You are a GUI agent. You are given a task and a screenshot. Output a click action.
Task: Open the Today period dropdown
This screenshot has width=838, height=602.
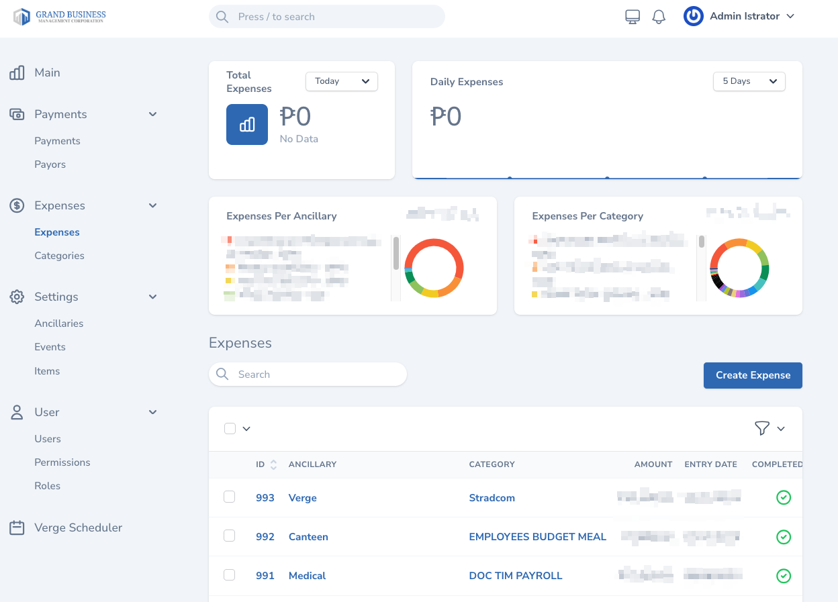click(x=341, y=81)
